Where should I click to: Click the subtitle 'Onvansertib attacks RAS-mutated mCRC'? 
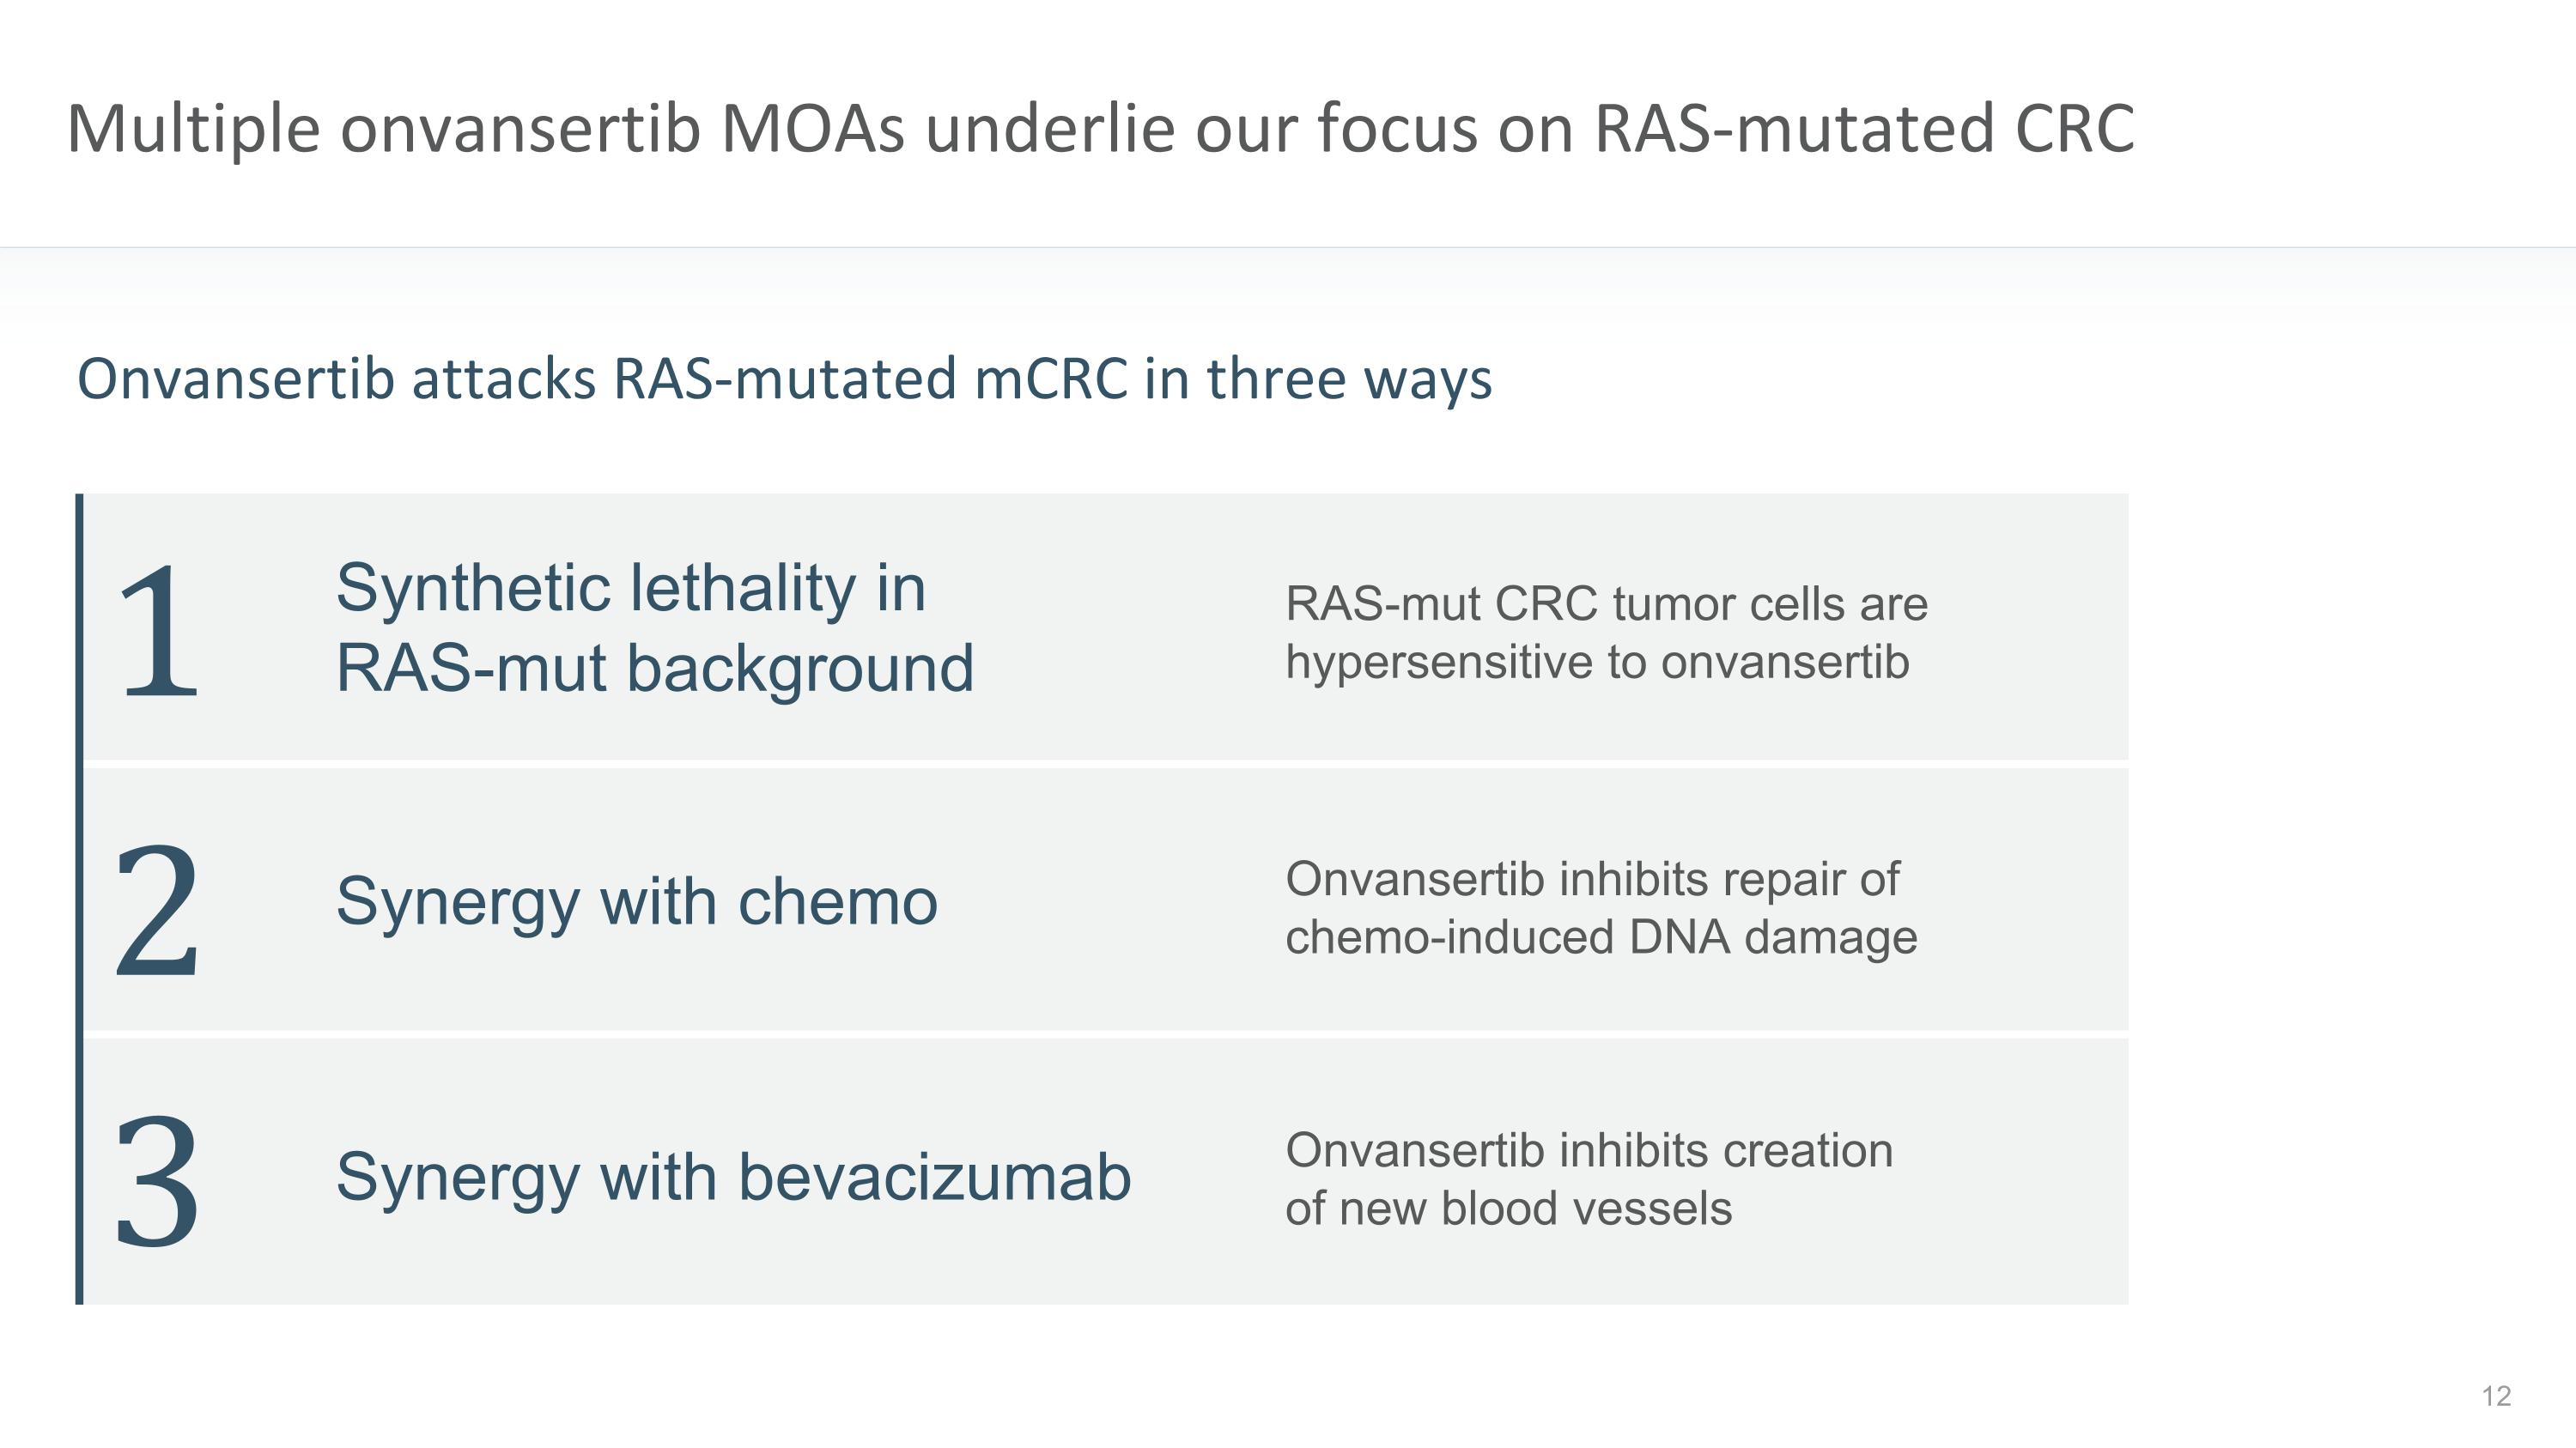[784, 379]
